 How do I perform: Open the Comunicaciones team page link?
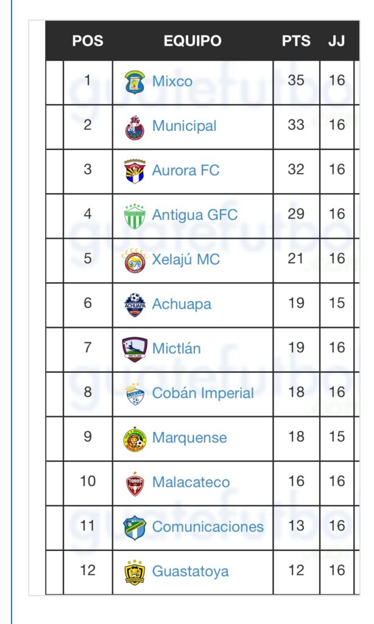pyautogui.click(x=208, y=526)
